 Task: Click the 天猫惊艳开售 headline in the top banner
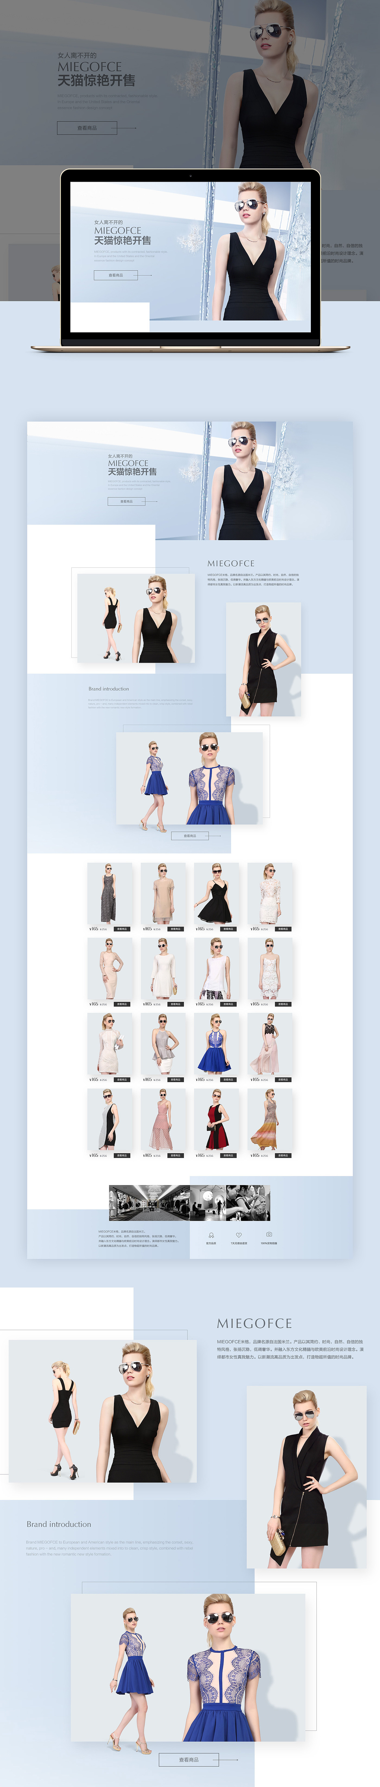tap(96, 81)
